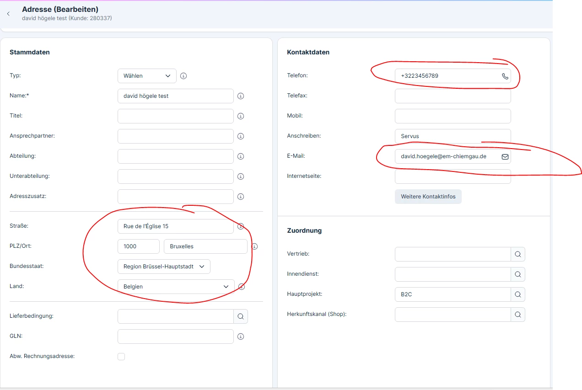This screenshot has height=390, width=582.
Task: Click the Abteilung input field
Action: coord(176,156)
